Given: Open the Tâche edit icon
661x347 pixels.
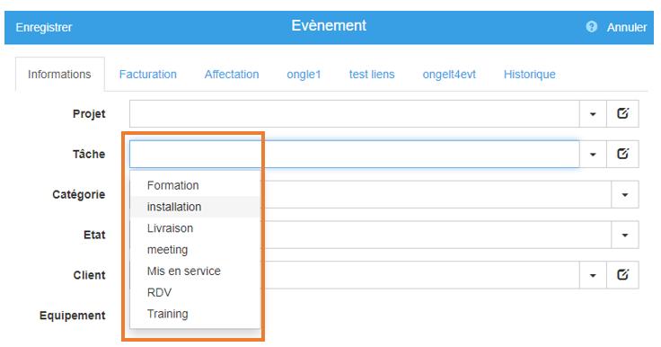Looking at the screenshot, I should pyautogui.click(x=622, y=154).
